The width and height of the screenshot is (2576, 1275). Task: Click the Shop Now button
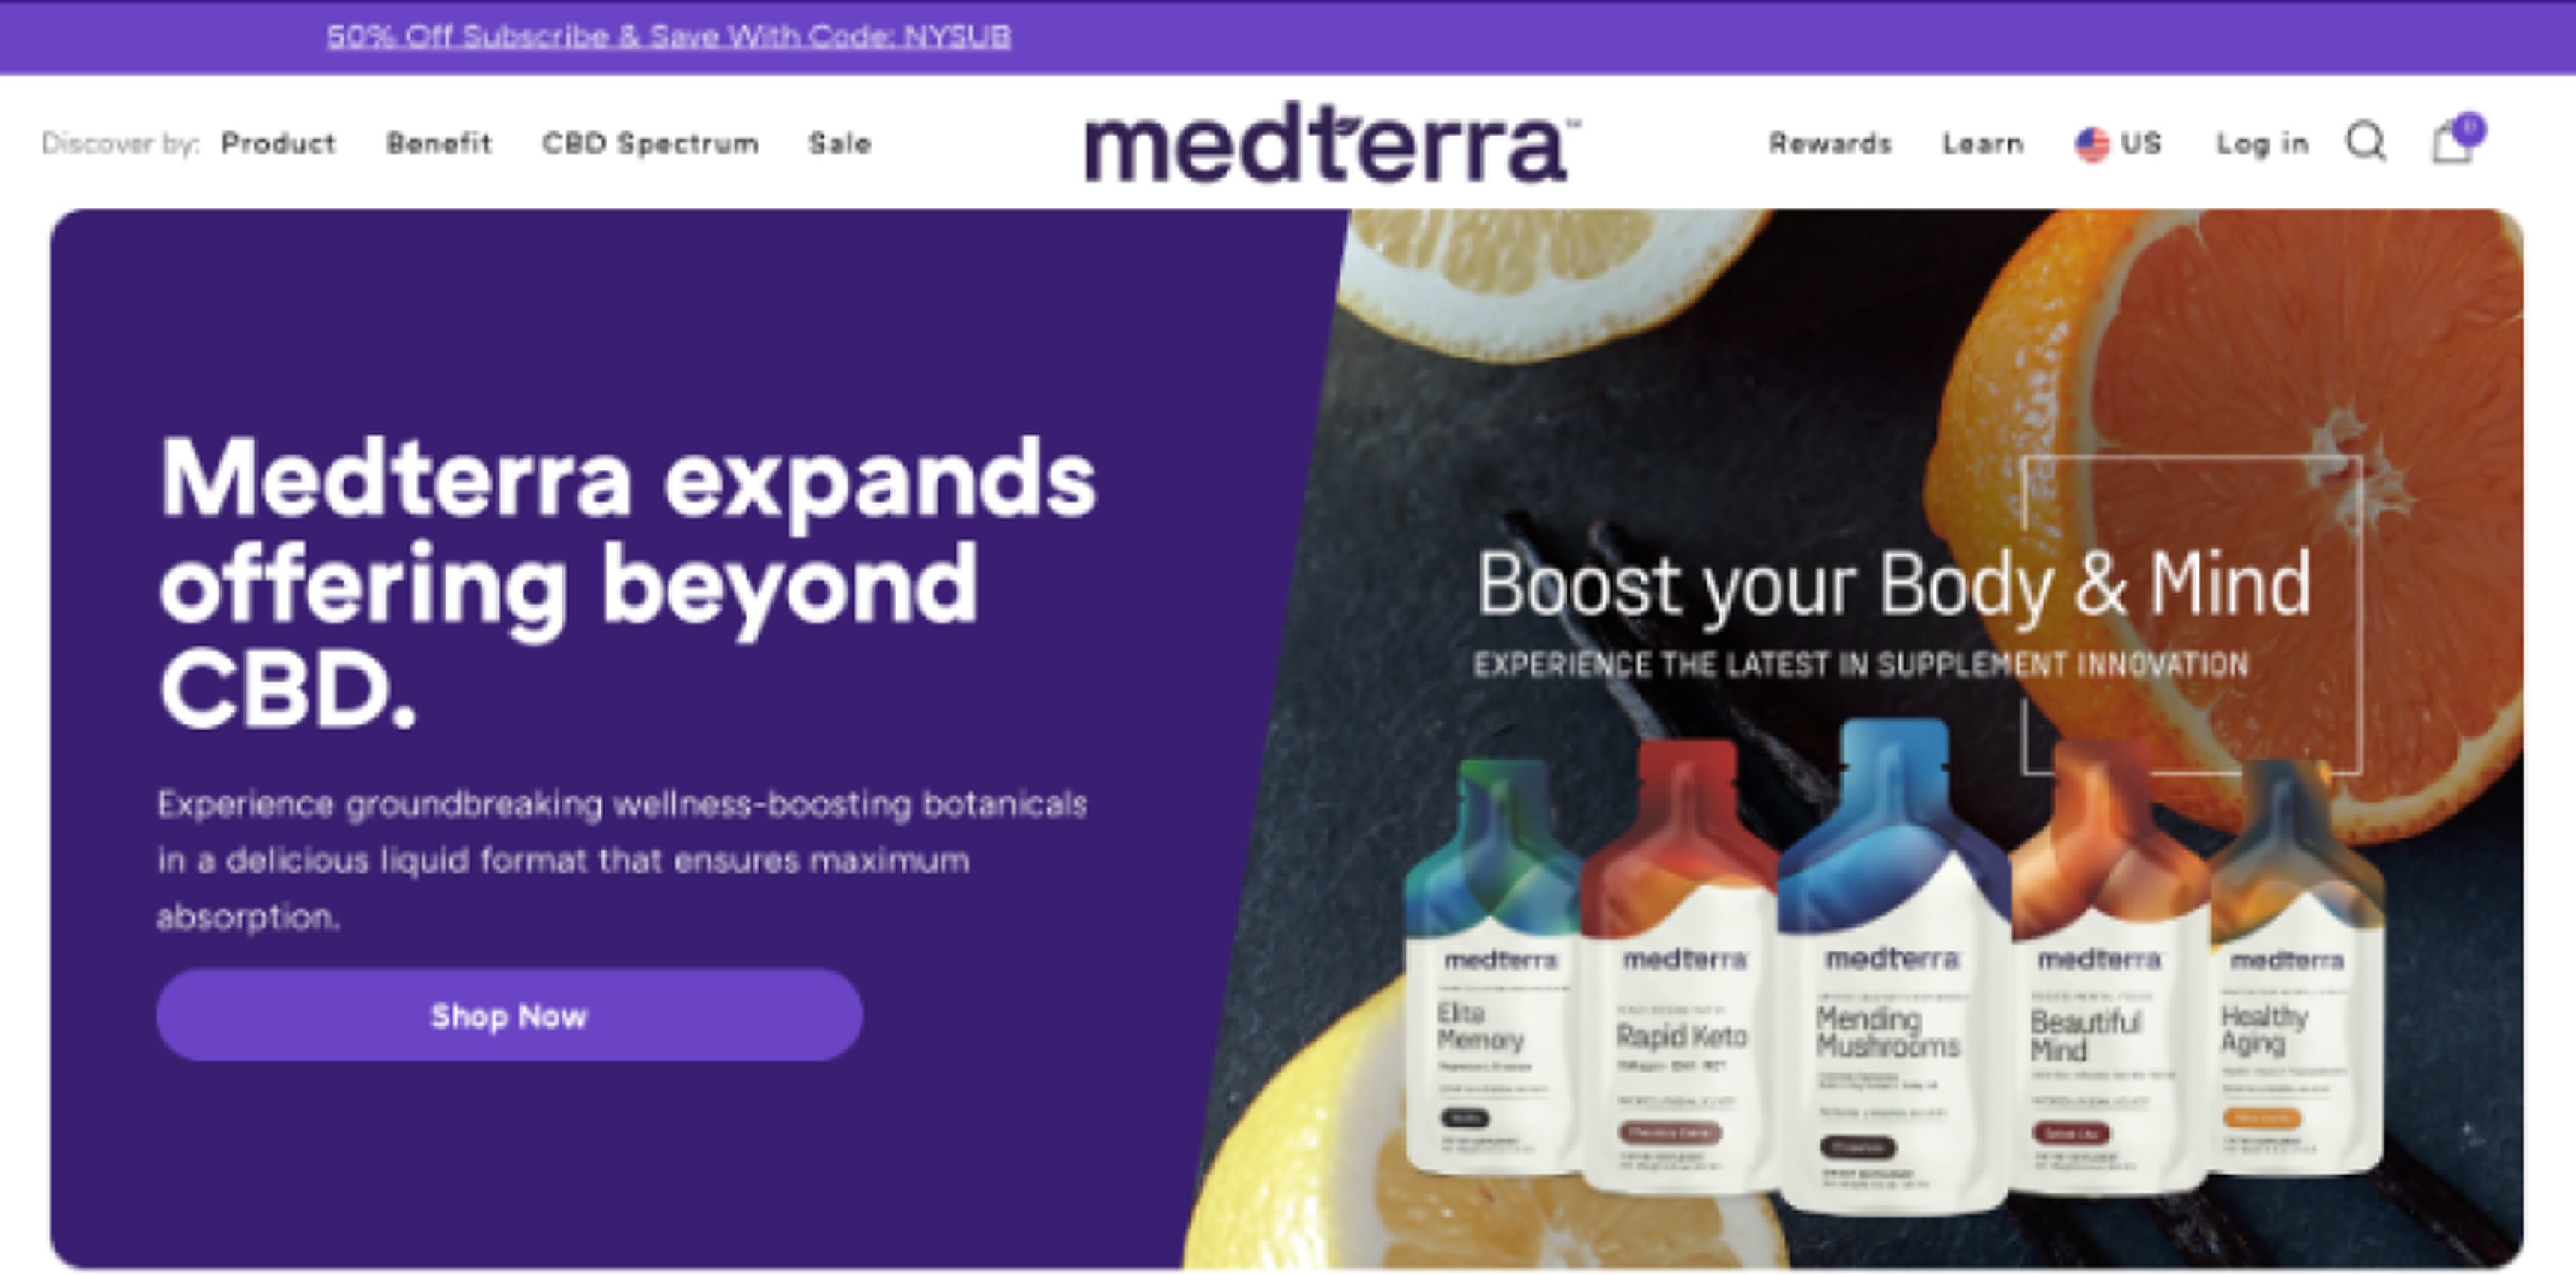pos(509,1015)
